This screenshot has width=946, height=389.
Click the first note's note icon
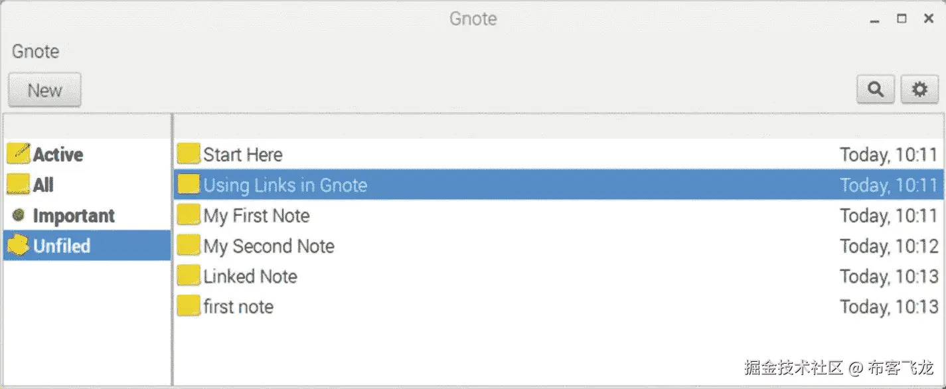pyautogui.click(x=189, y=306)
